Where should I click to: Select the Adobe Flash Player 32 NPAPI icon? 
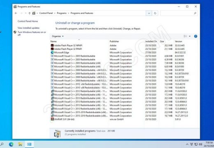point(52,45)
